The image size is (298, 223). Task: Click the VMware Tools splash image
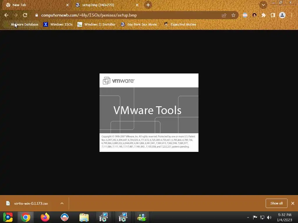click(x=149, y=113)
